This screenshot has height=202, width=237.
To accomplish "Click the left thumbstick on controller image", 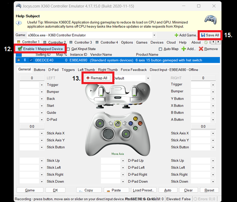I will point(100,123).
